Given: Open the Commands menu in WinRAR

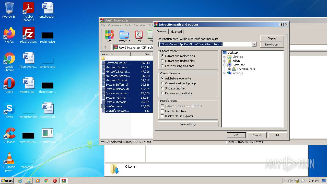Looking at the screenshot, I should coord(115,25).
